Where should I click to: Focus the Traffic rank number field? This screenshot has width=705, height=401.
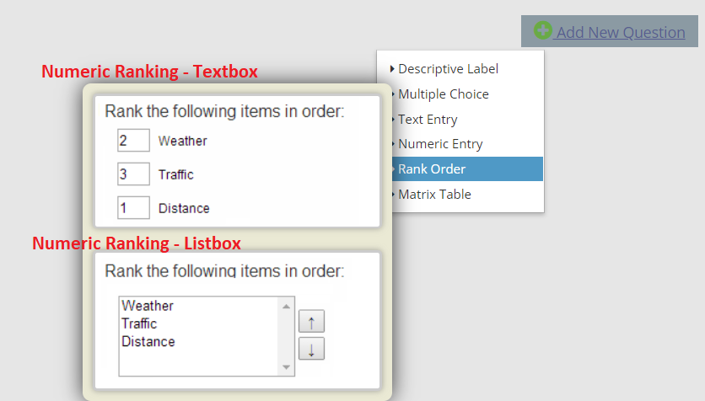(x=133, y=174)
